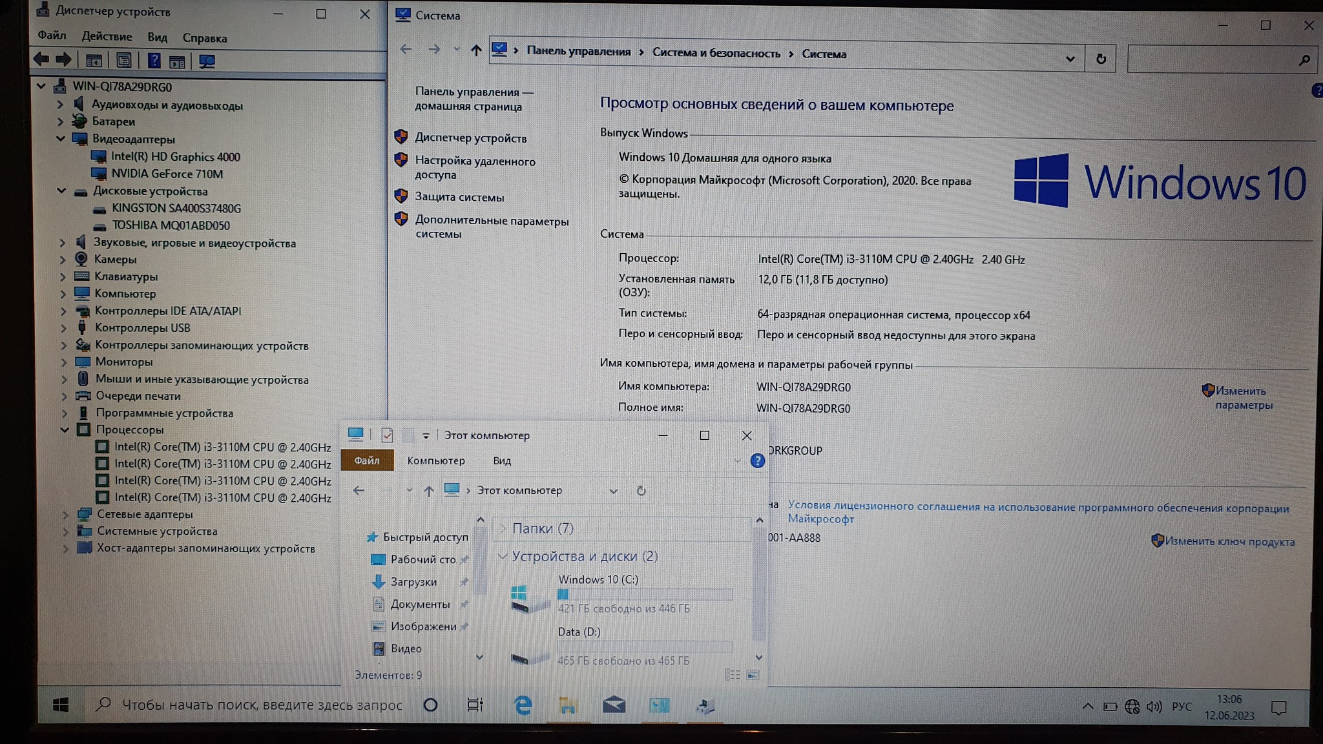The image size is (1323, 744).
Task: Click Изменить ключ продукта link
Action: point(1229,542)
